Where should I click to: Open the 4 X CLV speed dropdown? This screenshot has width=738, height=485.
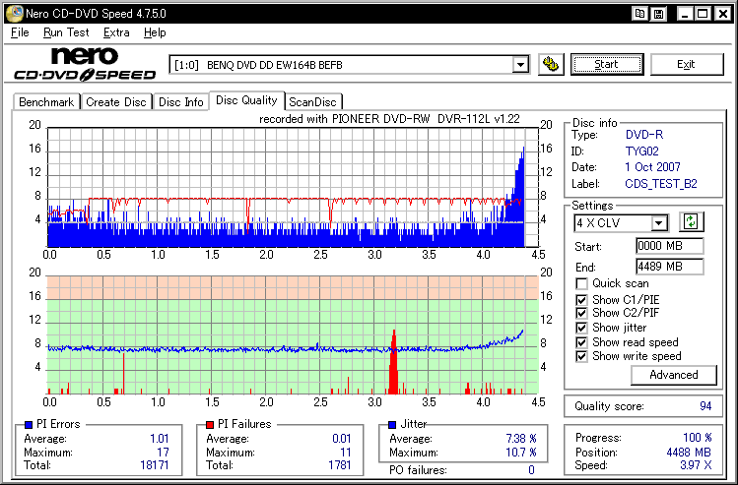[x=659, y=222]
